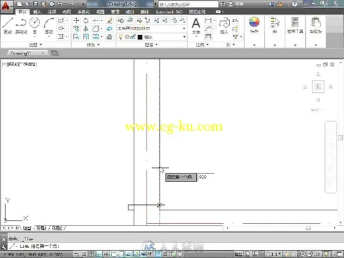Select the Copy tool
Image resolution: width=344 pixels, height=258 pixels.
coord(76,29)
